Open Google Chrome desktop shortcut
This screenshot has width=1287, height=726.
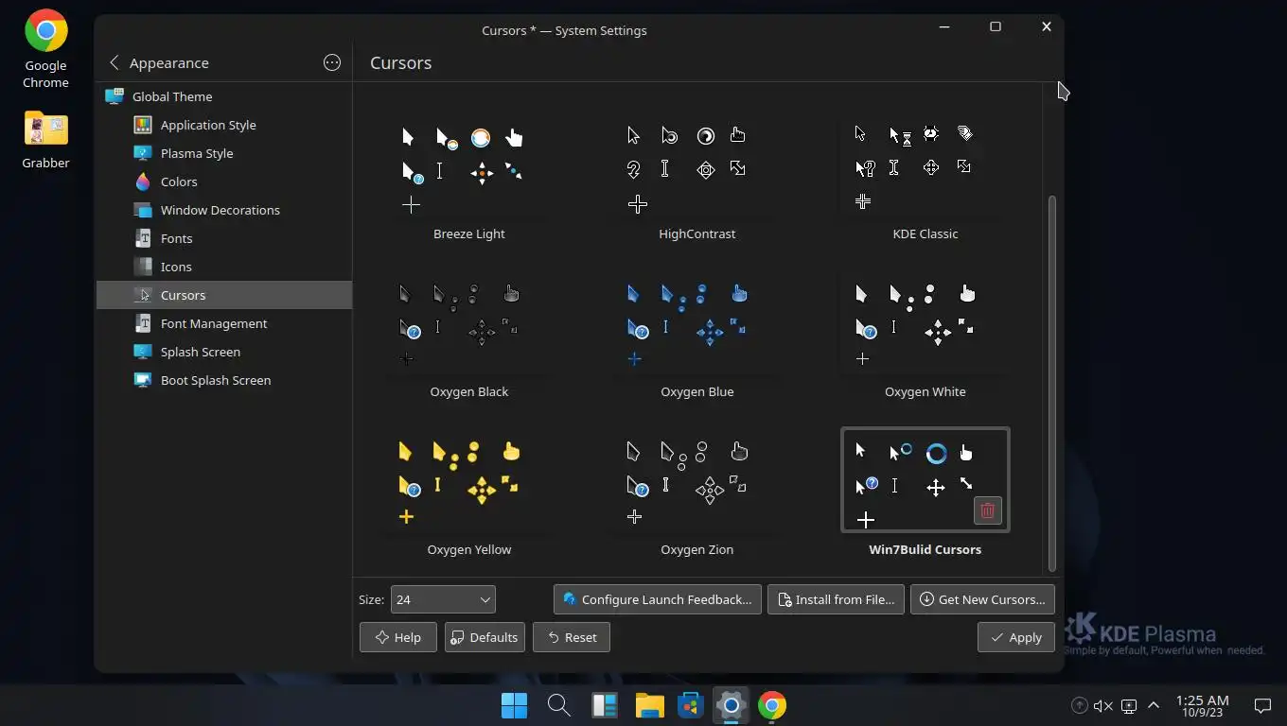point(45,49)
